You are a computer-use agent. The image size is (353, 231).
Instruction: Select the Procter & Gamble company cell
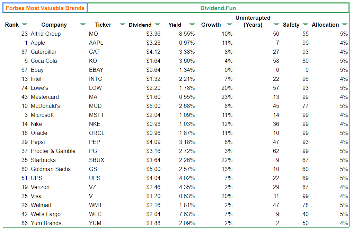[x=53, y=151]
